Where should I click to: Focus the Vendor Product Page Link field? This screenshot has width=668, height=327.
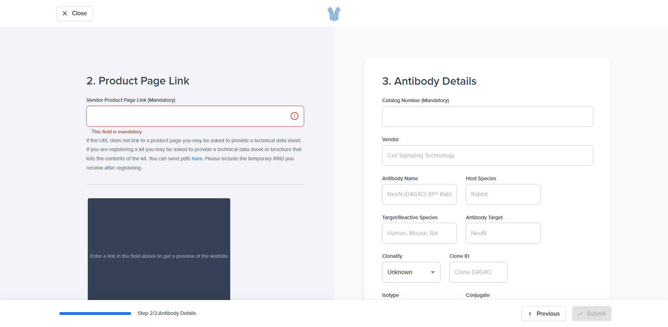188,116
